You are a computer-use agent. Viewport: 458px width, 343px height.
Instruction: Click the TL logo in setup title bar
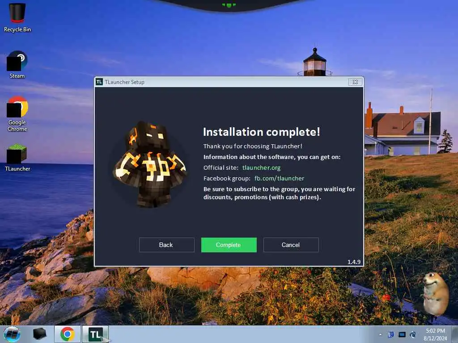click(99, 82)
